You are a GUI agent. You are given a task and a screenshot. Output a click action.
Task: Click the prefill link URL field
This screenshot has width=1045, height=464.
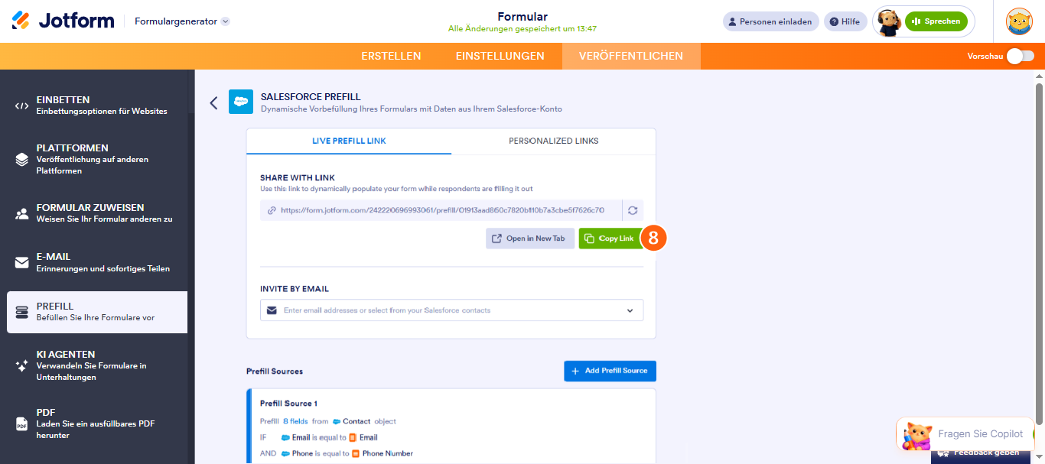[x=441, y=210]
